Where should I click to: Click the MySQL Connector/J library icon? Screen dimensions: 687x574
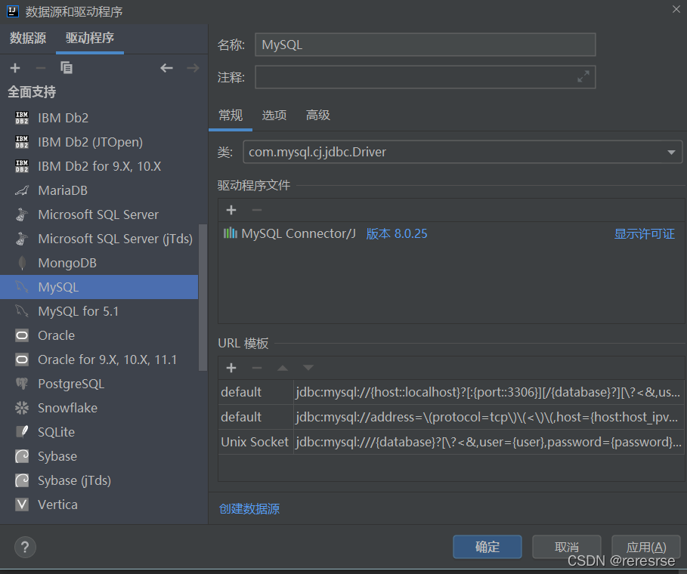coord(231,233)
